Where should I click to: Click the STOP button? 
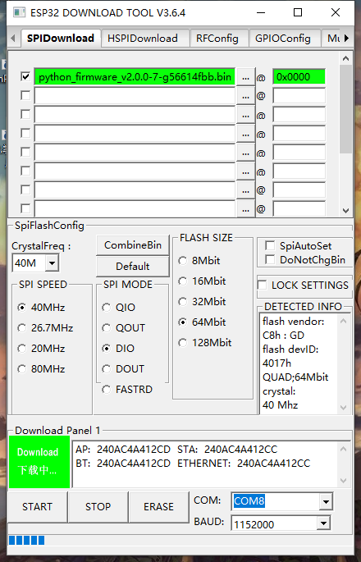(98, 507)
